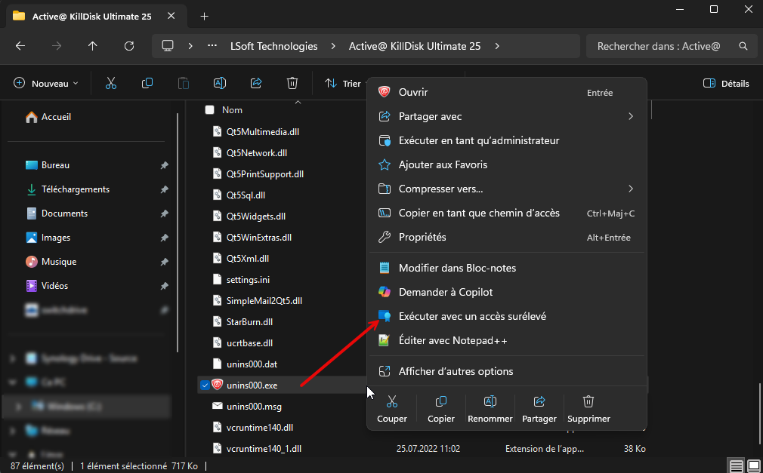
Task: Choose Supprimer in context menu
Action: point(588,409)
